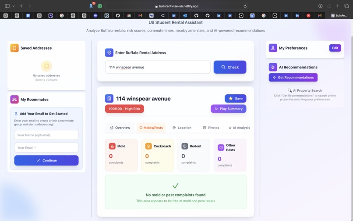353x221 pixels.
Task: Click the building icon next to 114 winspear avenue
Action: (x=109, y=99)
